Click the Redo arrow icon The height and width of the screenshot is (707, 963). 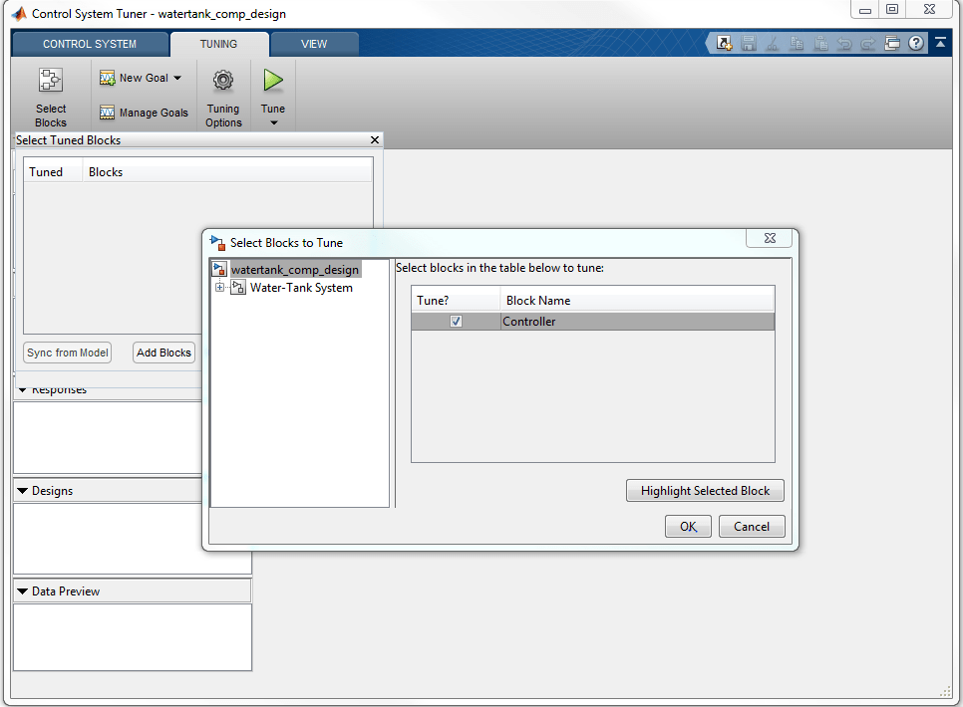868,43
